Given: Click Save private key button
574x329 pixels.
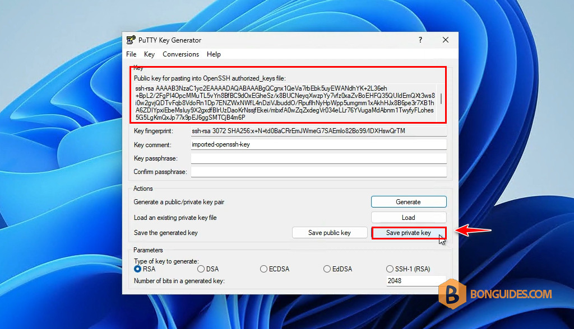Looking at the screenshot, I should click(409, 233).
